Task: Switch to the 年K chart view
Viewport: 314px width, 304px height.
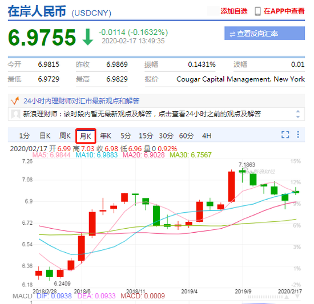Action: [106, 136]
